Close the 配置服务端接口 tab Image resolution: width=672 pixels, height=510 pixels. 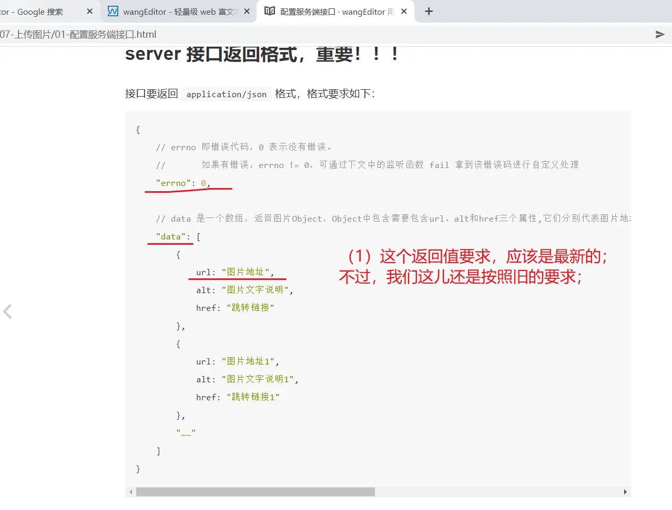[x=404, y=11]
